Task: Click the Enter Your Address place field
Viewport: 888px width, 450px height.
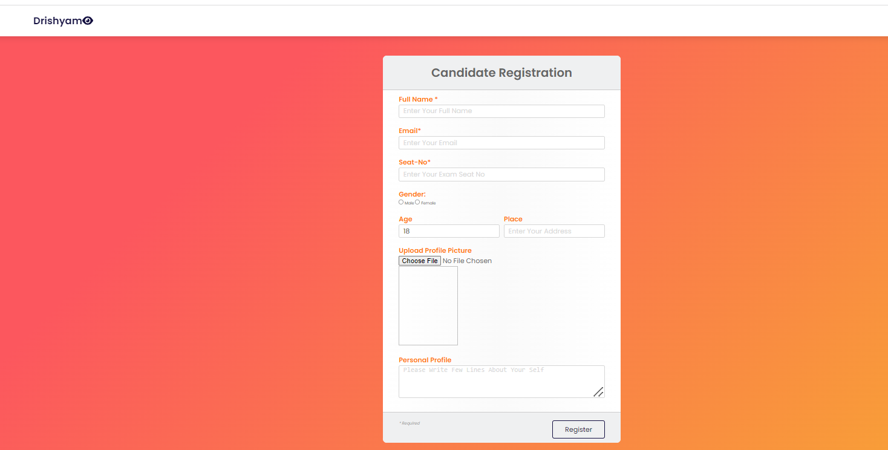Action: pos(554,230)
